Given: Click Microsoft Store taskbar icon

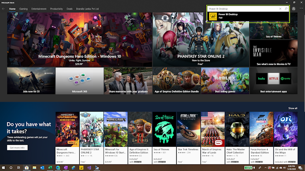Looking at the screenshot, I should (x=27, y=168).
